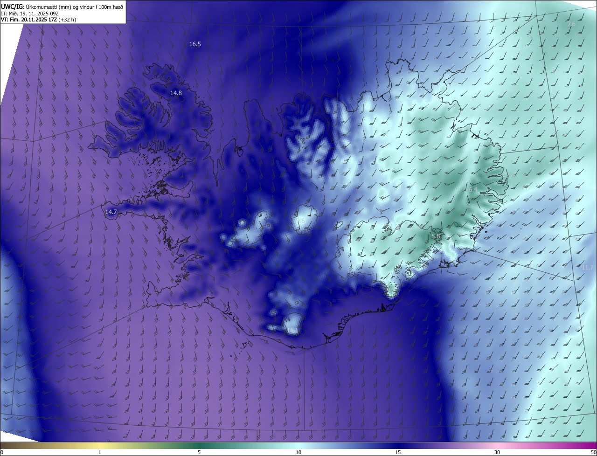Click the faint 9.6 value label on the glacier
The height and width of the screenshot is (456, 597).
(x=301, y=221)
